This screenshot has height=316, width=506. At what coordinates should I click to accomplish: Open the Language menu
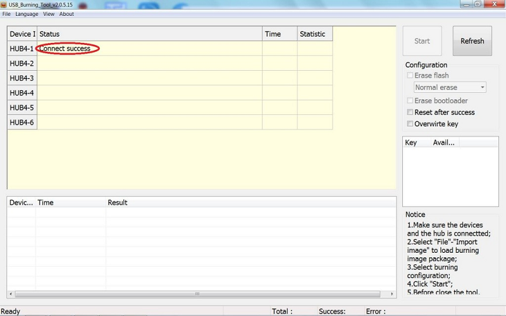click(27, 14)
